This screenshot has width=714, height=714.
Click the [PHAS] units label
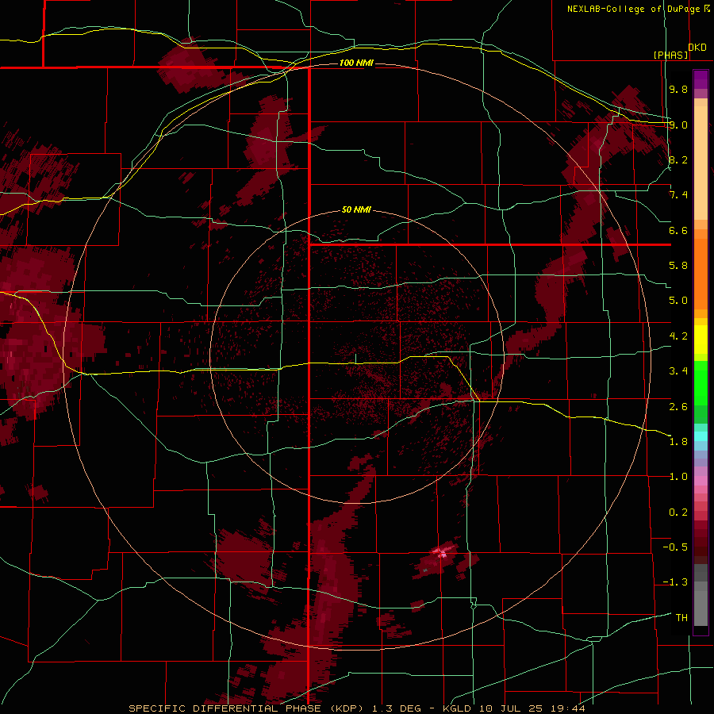(x=670, y=55)
